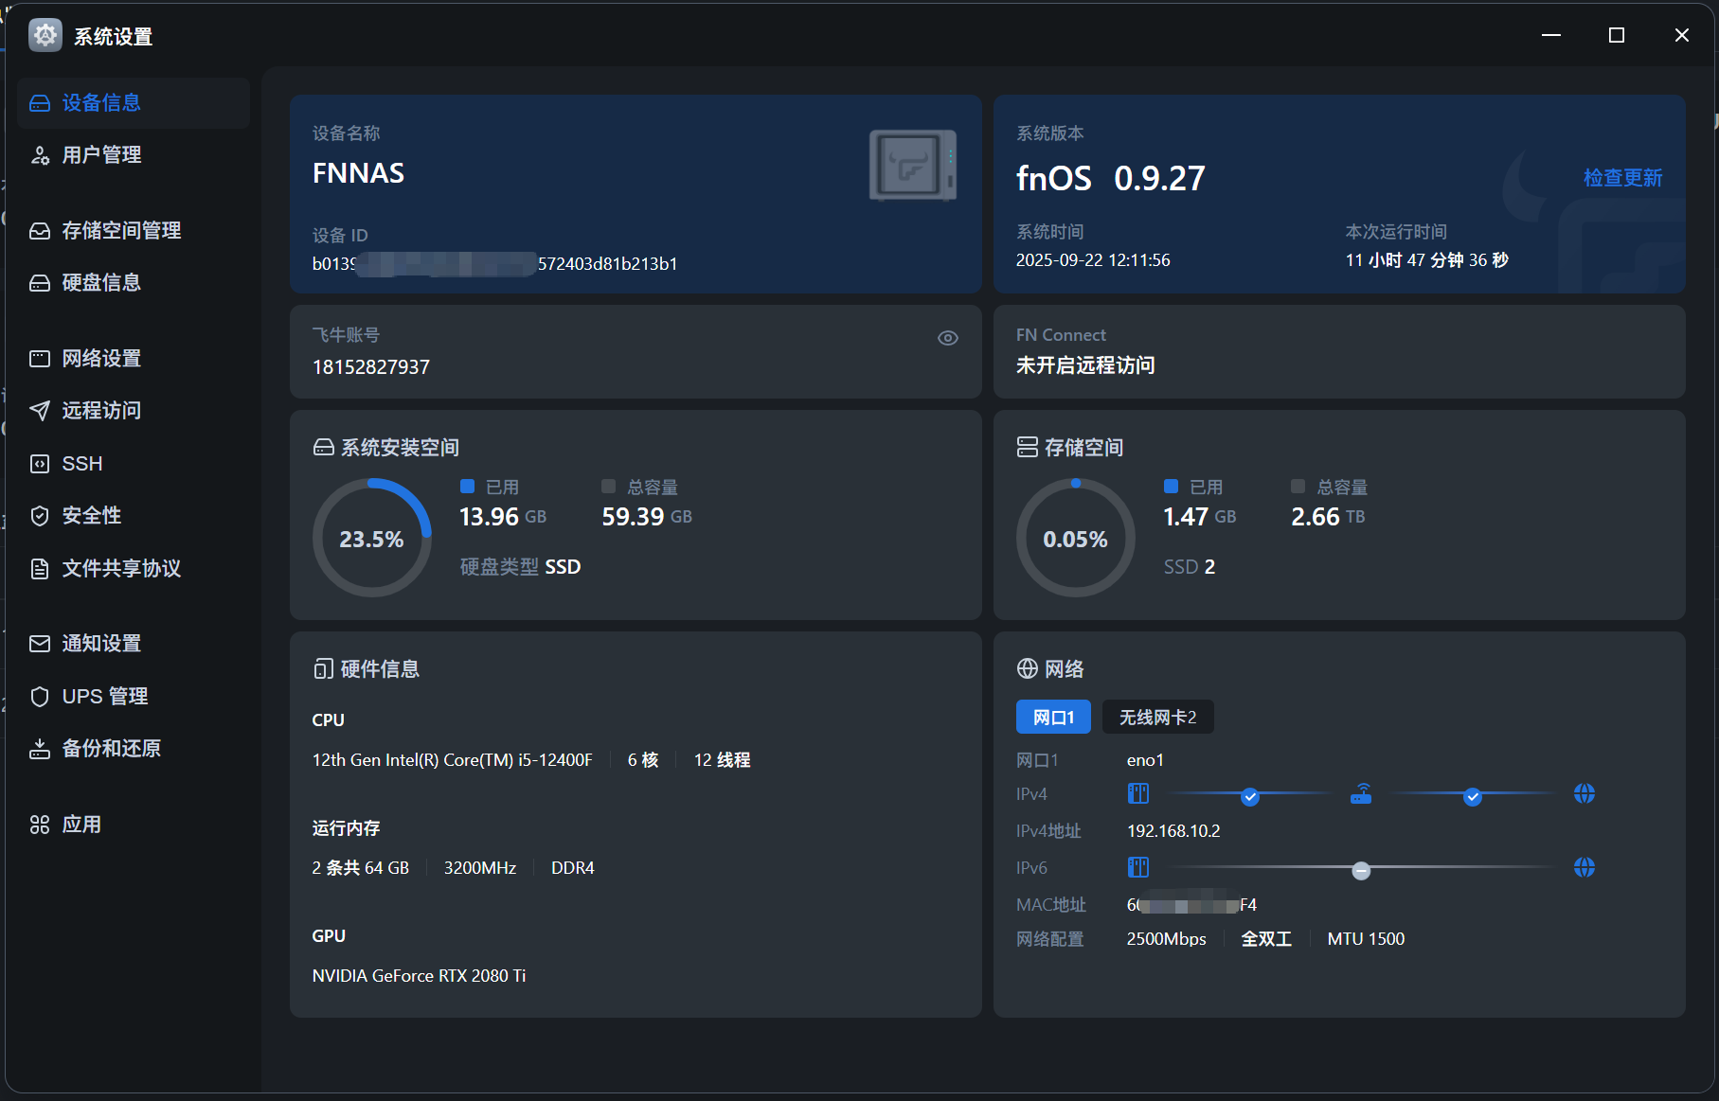Click the eno1 interface name
The image size is (1719, 1101).
1145,760
